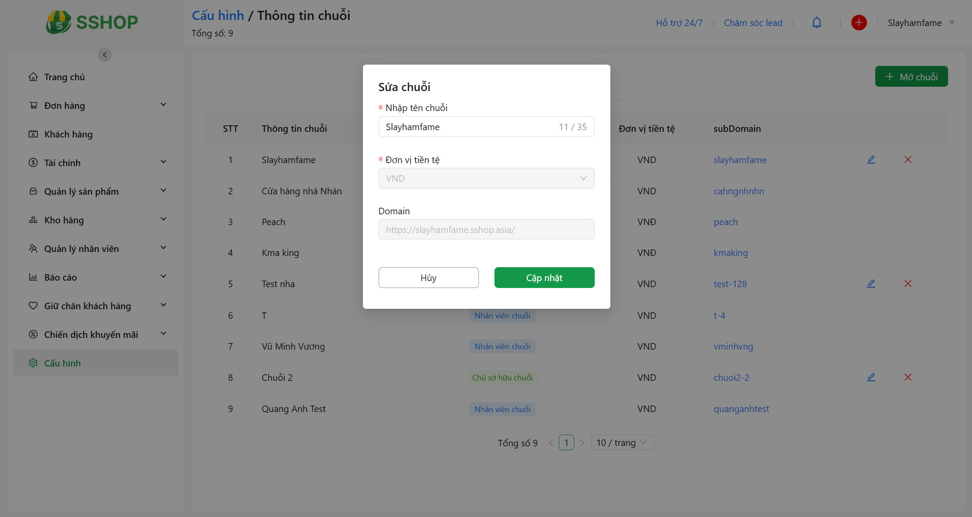Click the red plus avatar icon
Screen dimensions: 972x517
click(859, 23)
